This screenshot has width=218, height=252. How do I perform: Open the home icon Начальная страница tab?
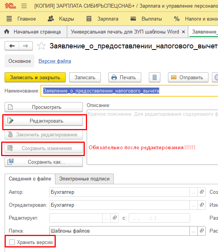(x=32, y=32)
